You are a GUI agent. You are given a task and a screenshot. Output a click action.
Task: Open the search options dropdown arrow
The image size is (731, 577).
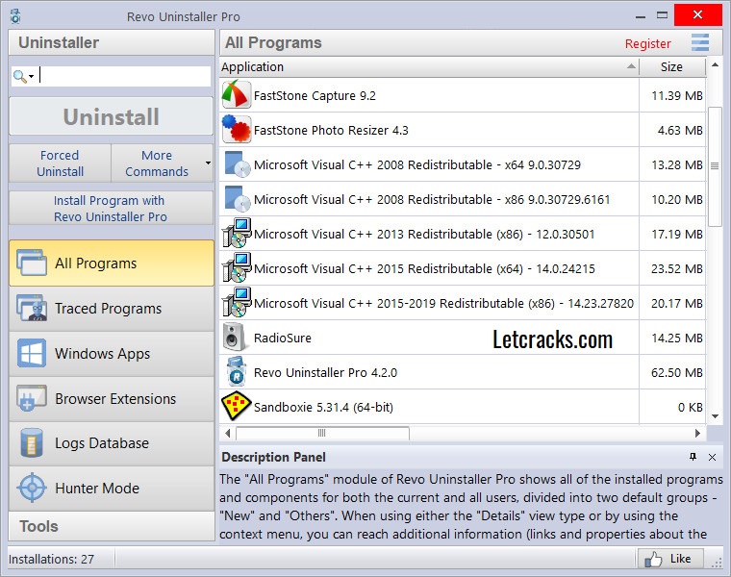[x=31, y=76]
